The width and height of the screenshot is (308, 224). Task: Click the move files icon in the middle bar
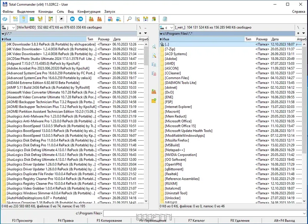(x=154, y=73)
